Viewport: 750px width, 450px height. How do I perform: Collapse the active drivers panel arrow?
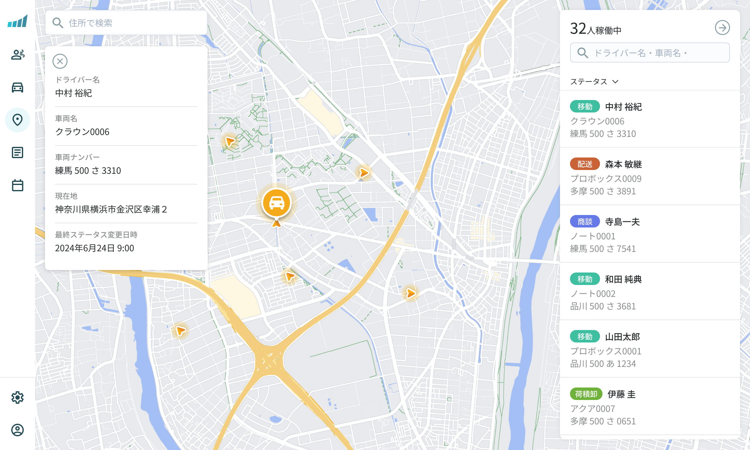(x=722, y=28)
